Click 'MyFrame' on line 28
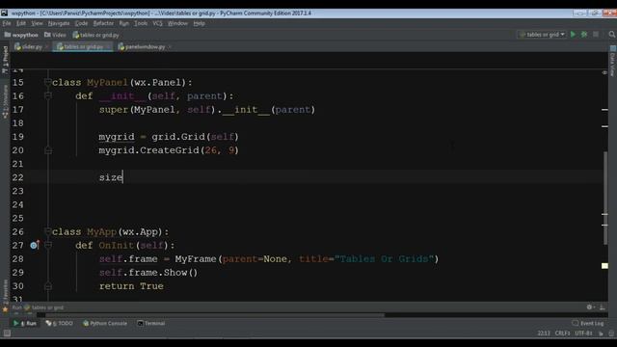Screen dimensions: 617x347 pos(196,259)
